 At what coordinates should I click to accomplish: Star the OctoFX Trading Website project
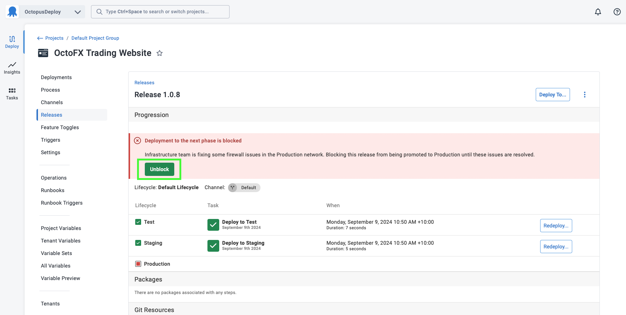[x=160, y=53]
